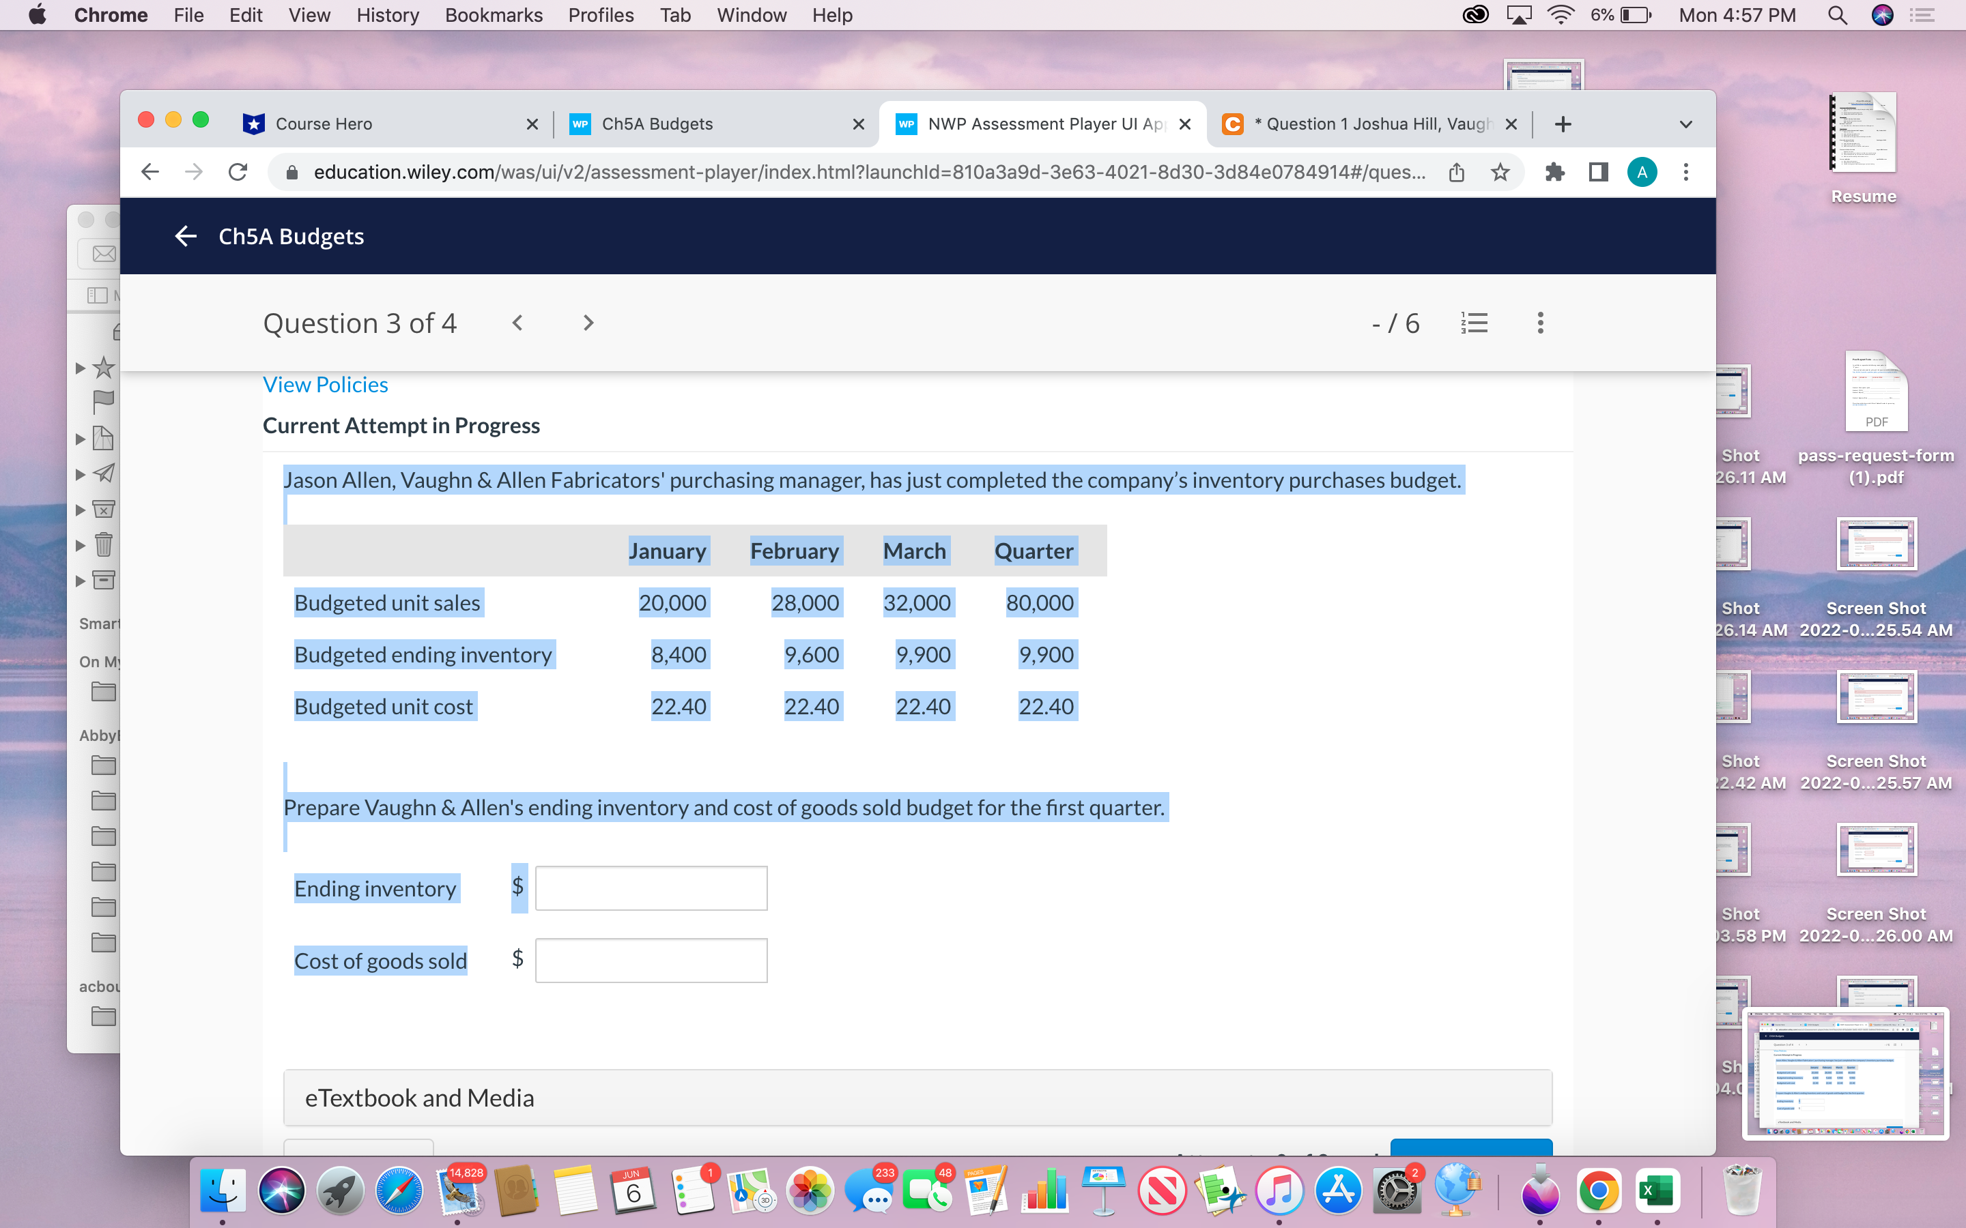Open the History menu in the menu bar
Image resolution: width=1966 pixels, height=1228 pixels.
(386, 14)
